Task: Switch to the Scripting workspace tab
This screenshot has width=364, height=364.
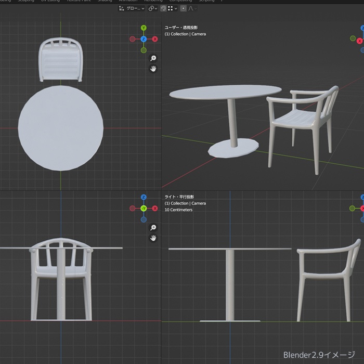Action: [x=206, y=1]
